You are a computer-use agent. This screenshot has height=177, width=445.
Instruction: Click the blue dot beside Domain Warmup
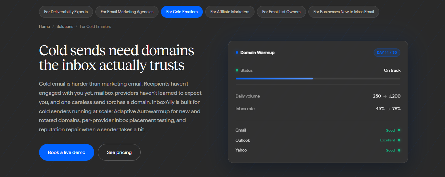click(x=237, y=52)
